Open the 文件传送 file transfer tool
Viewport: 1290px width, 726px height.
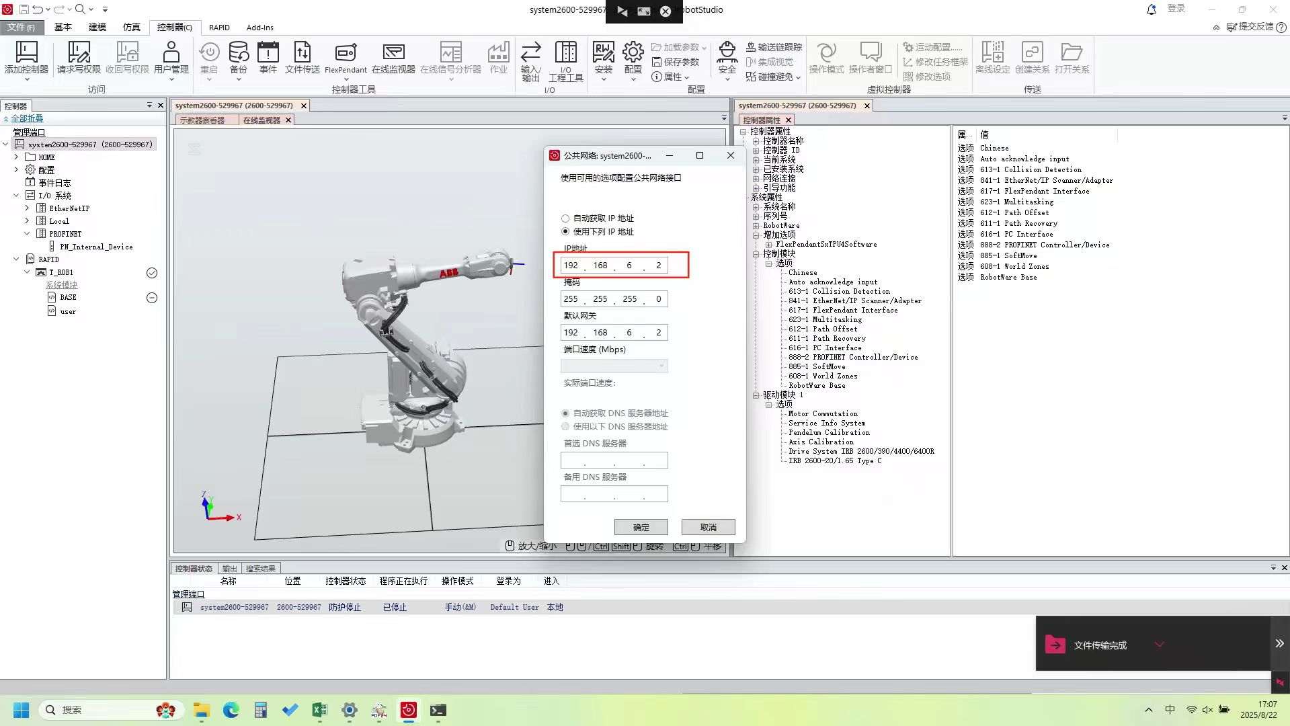[302, 52]
